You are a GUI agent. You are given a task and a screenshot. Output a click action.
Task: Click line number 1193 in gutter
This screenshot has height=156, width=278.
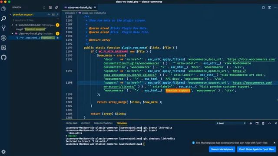(x=69, y=48)
